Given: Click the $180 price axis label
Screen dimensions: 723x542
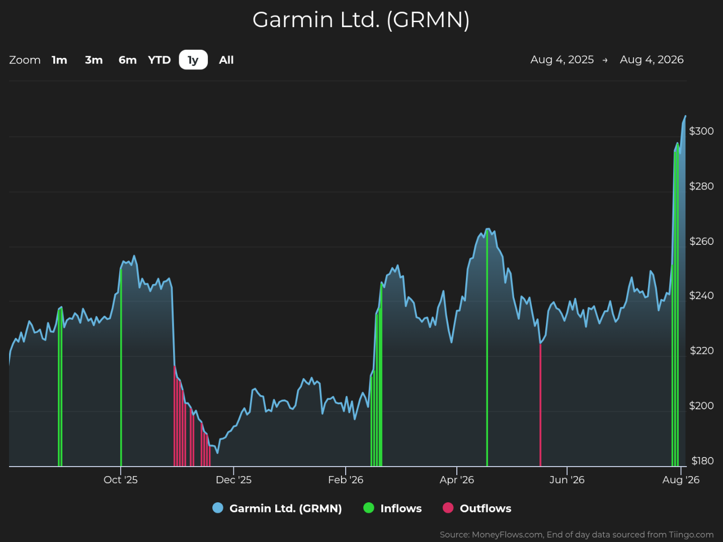Looking at the screenshot, I should (x=702, y=461).
